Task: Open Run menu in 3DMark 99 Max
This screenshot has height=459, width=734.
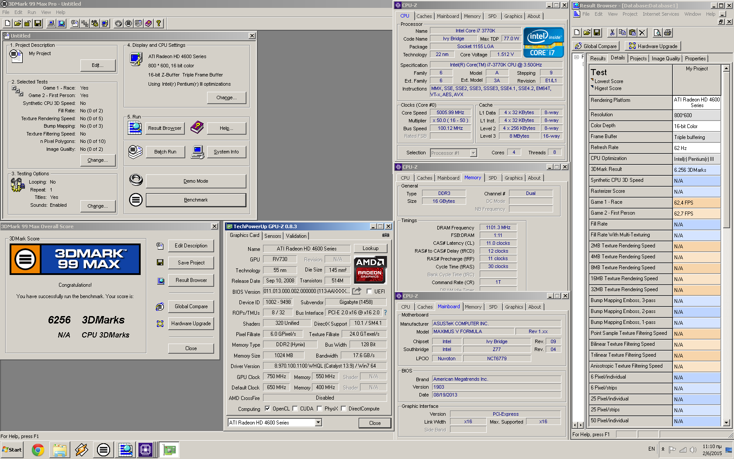Action: pyautogui.click(x=31, y=12)
